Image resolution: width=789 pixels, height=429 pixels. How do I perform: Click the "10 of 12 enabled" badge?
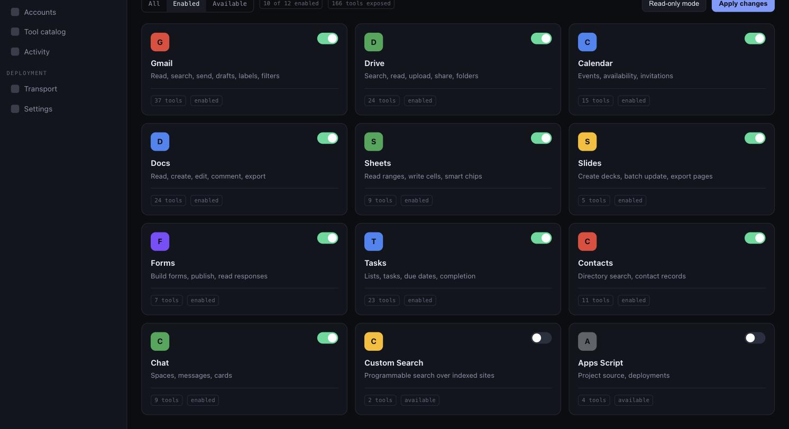(x=291, y=4)
